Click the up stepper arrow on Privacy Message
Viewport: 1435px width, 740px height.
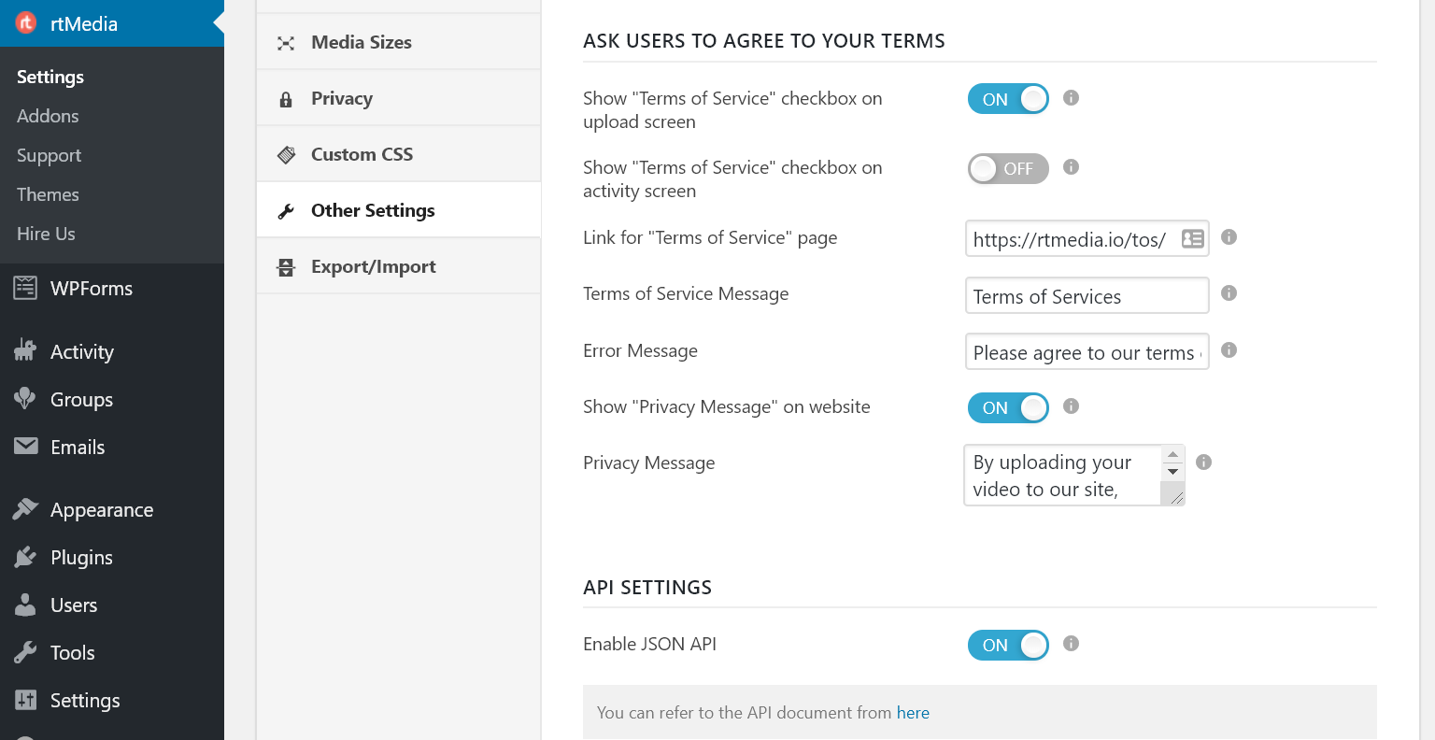tap(1172, 455)
